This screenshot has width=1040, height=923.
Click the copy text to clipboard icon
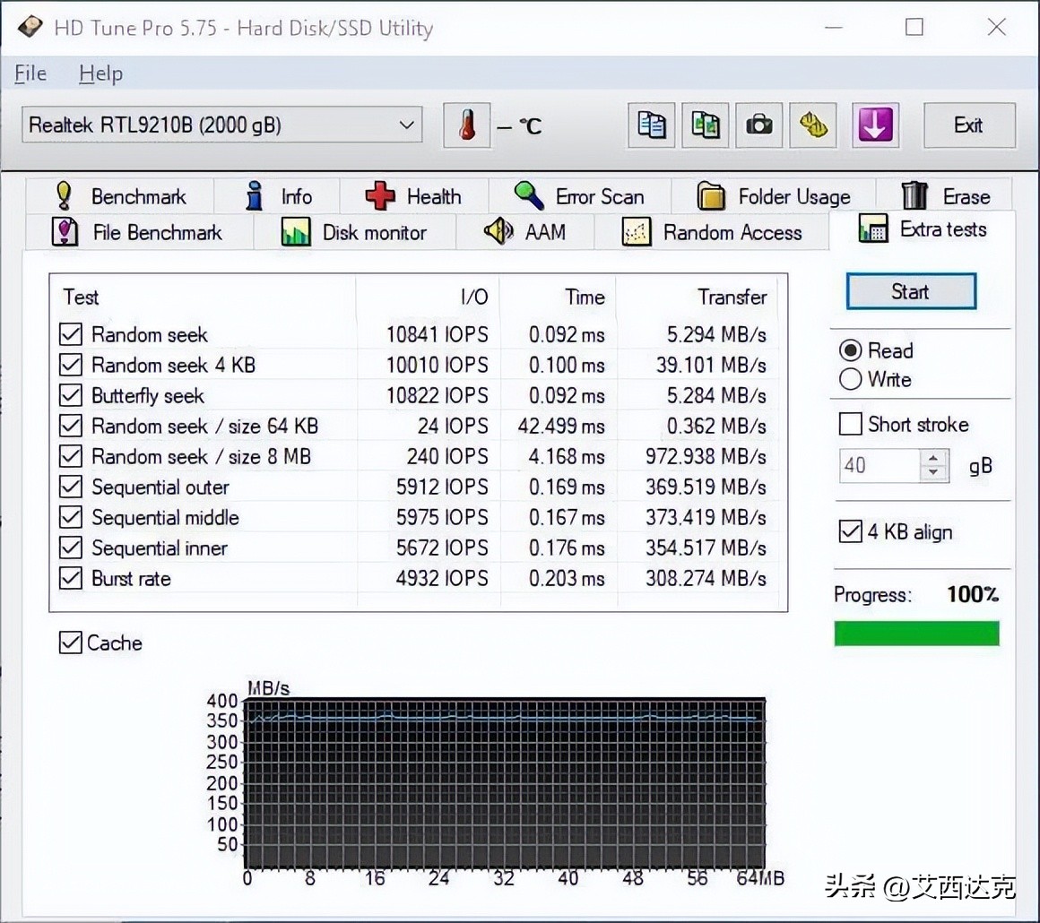[x=651, y=125]
